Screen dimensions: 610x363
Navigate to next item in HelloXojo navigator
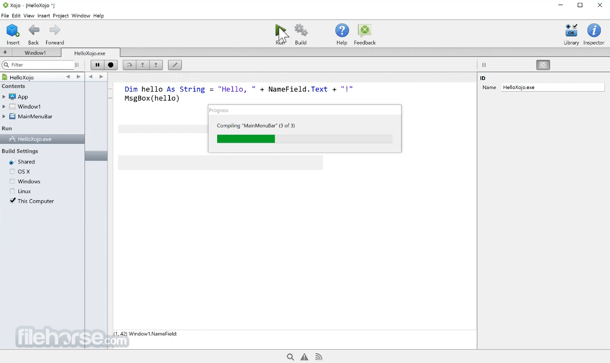tap(78, 77)
